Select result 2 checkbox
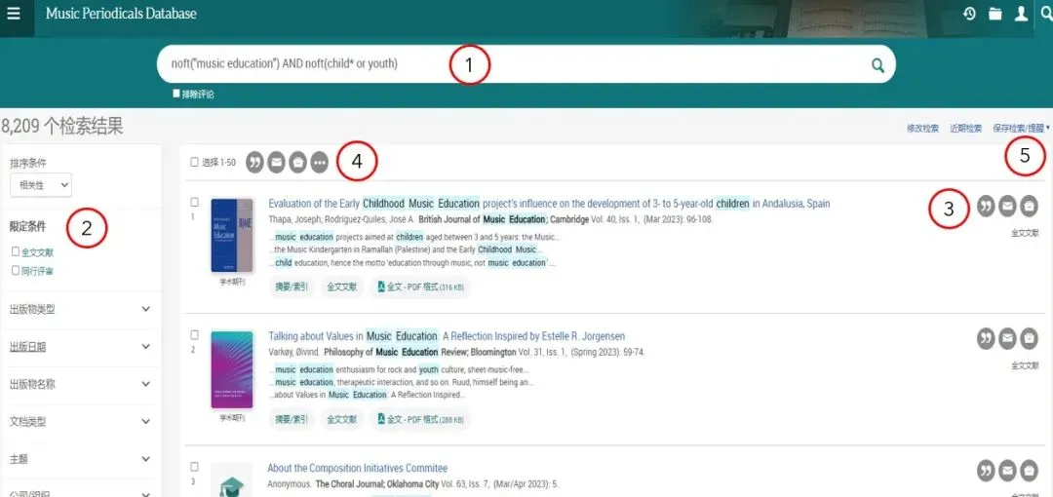1053x497 pixels. 194,334
